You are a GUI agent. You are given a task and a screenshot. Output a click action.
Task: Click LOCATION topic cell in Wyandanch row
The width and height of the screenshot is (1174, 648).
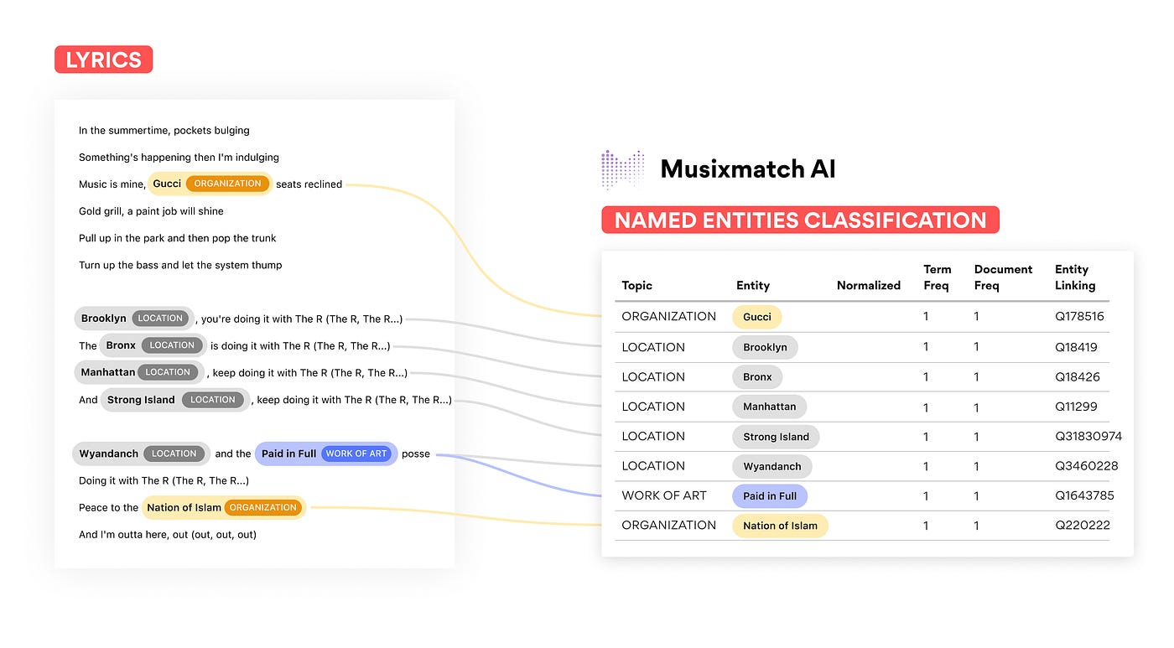(x=653, y=466)
